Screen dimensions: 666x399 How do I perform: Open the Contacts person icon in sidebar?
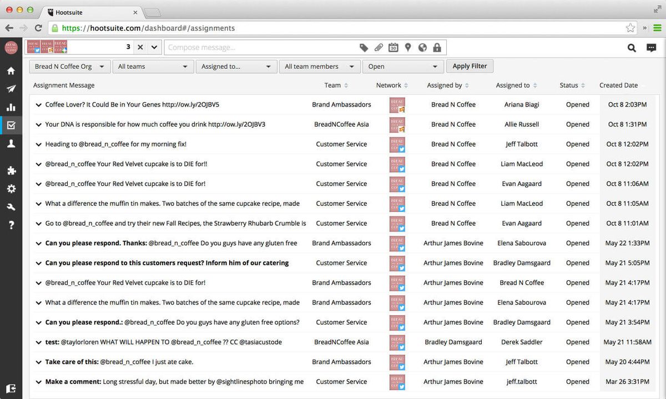pos(11,144)
